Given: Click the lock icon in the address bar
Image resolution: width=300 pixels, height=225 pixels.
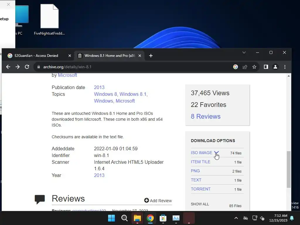Looking at the screenshot, I should coord(39,67).
